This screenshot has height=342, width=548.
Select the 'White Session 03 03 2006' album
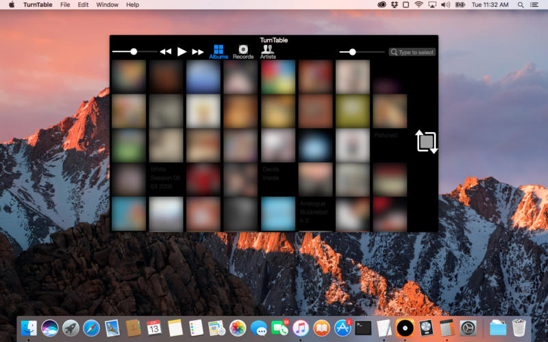pos(166,180)
